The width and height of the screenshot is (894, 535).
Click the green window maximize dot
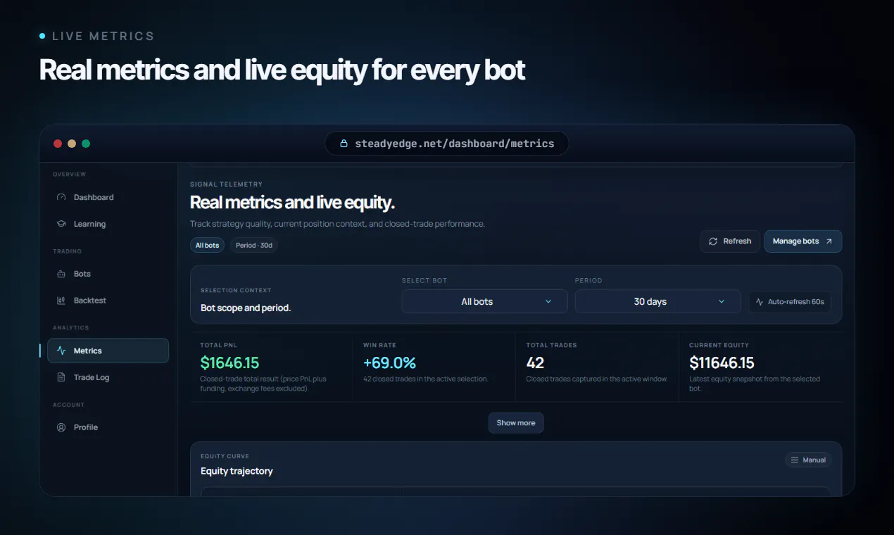(x=86, y=144)
